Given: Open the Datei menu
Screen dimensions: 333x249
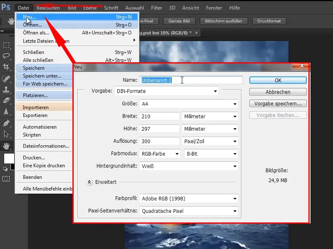Looking at the screenshot, I should point(24,8).
